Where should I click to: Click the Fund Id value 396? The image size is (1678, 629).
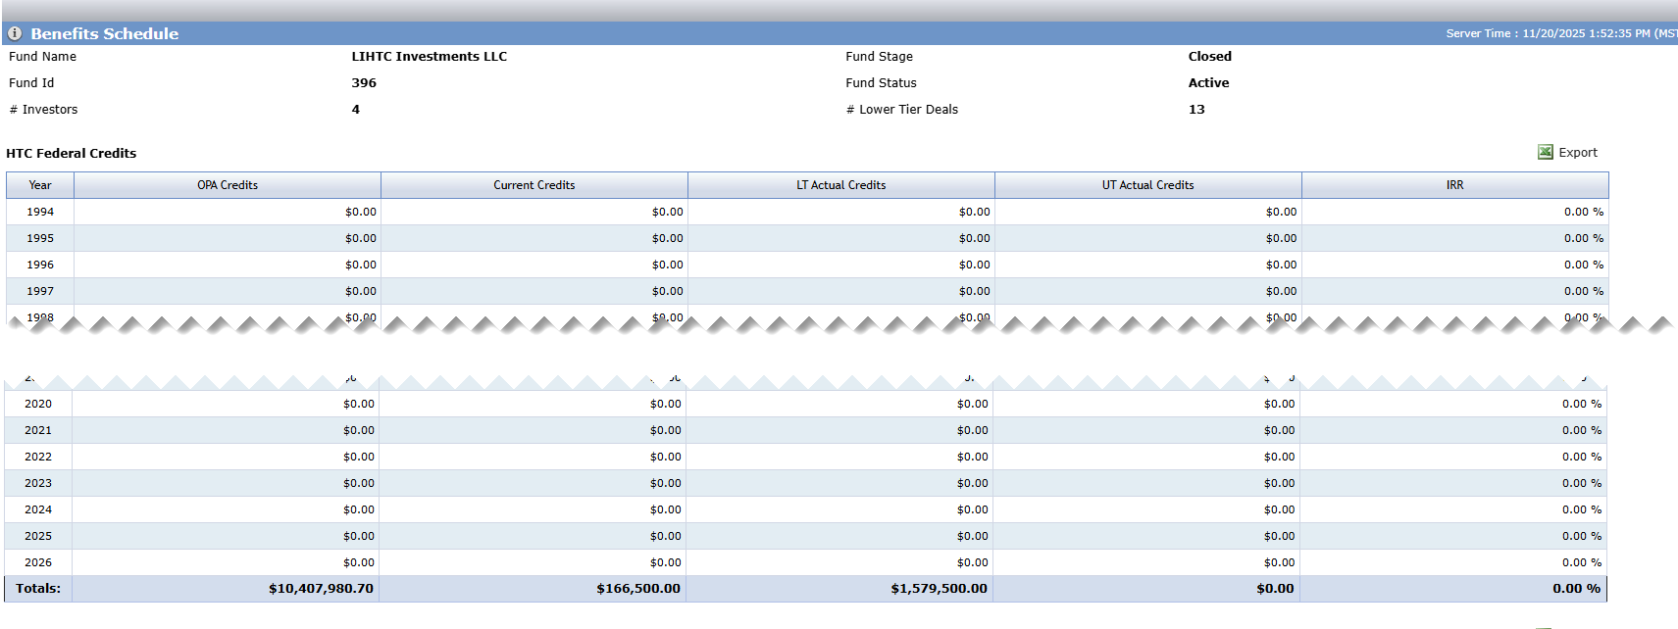364,83
